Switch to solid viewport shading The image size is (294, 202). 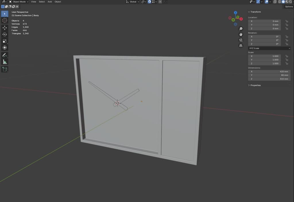pos(283,2)
